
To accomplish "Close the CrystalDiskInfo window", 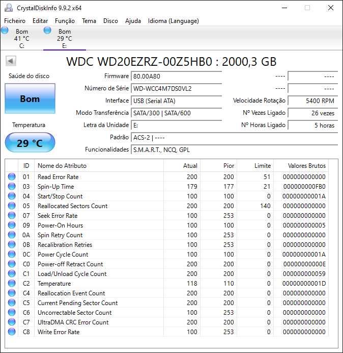I will pos(331,8).
